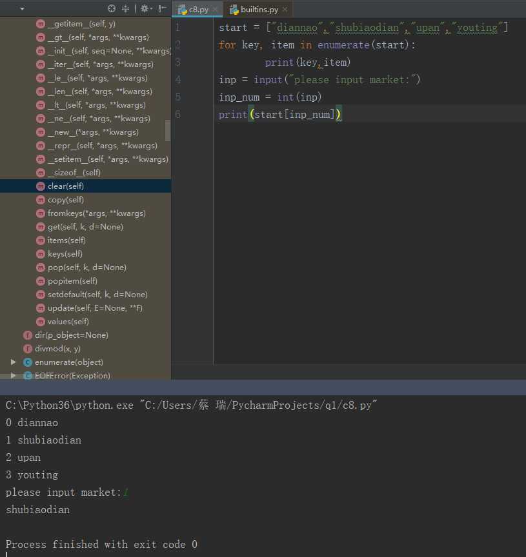Select setdefault(self, k, d=None) method row
Viewport: 526px width, 557px height.
[85, 295]
